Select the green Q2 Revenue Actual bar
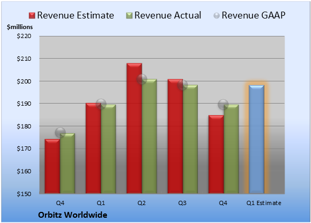 pyautogui.click(x=149, y=136)
